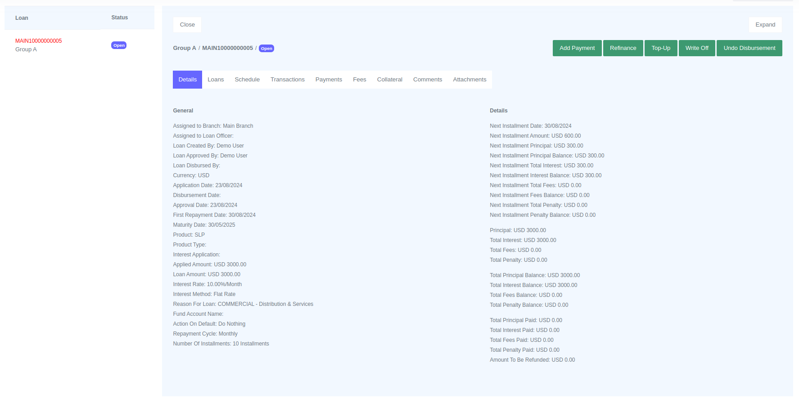Open the Schedule tab

coord(247,80)
